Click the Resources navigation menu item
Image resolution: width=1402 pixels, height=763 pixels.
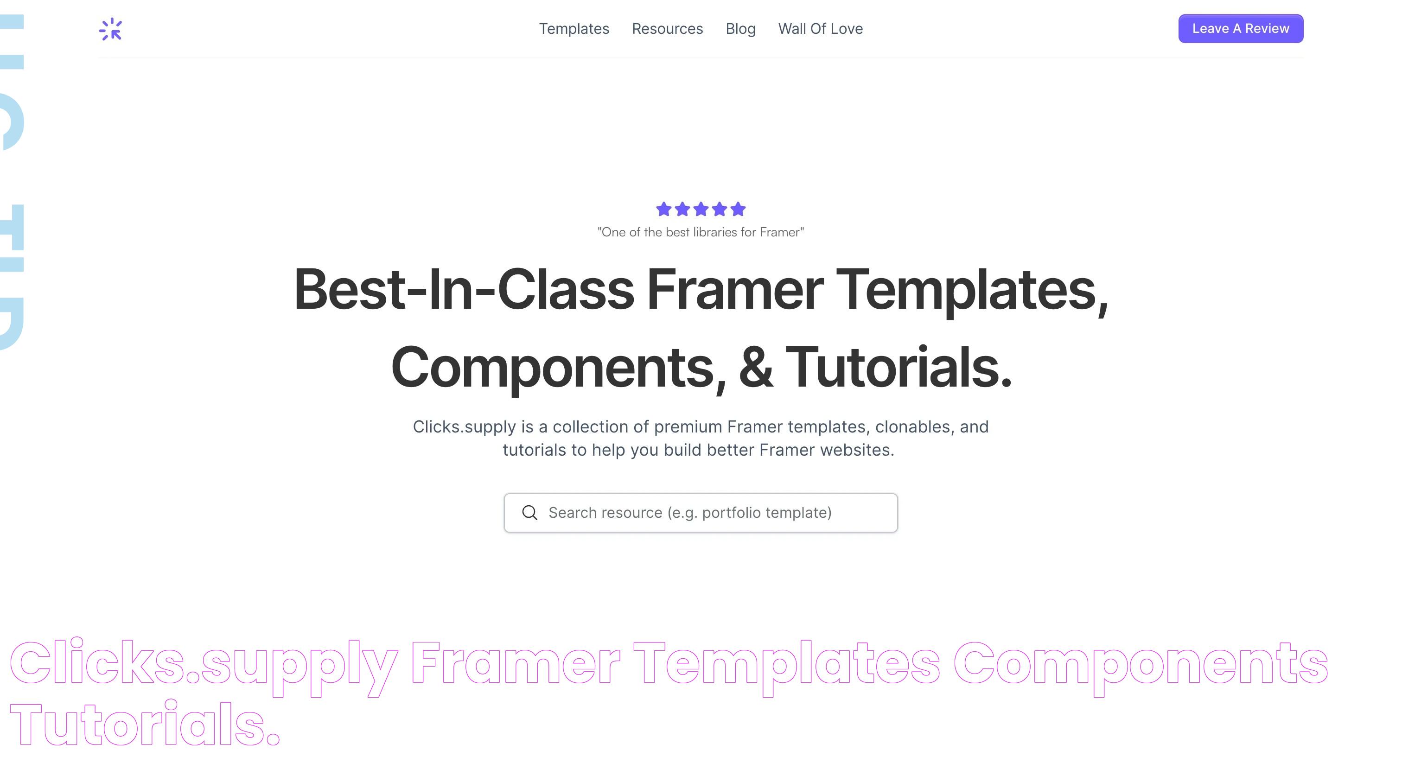(x=667, y=28)
